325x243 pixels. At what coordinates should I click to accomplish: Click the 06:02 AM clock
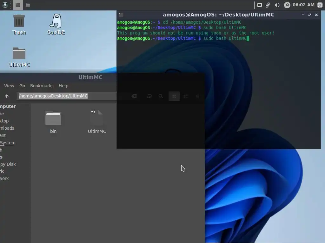303,5
